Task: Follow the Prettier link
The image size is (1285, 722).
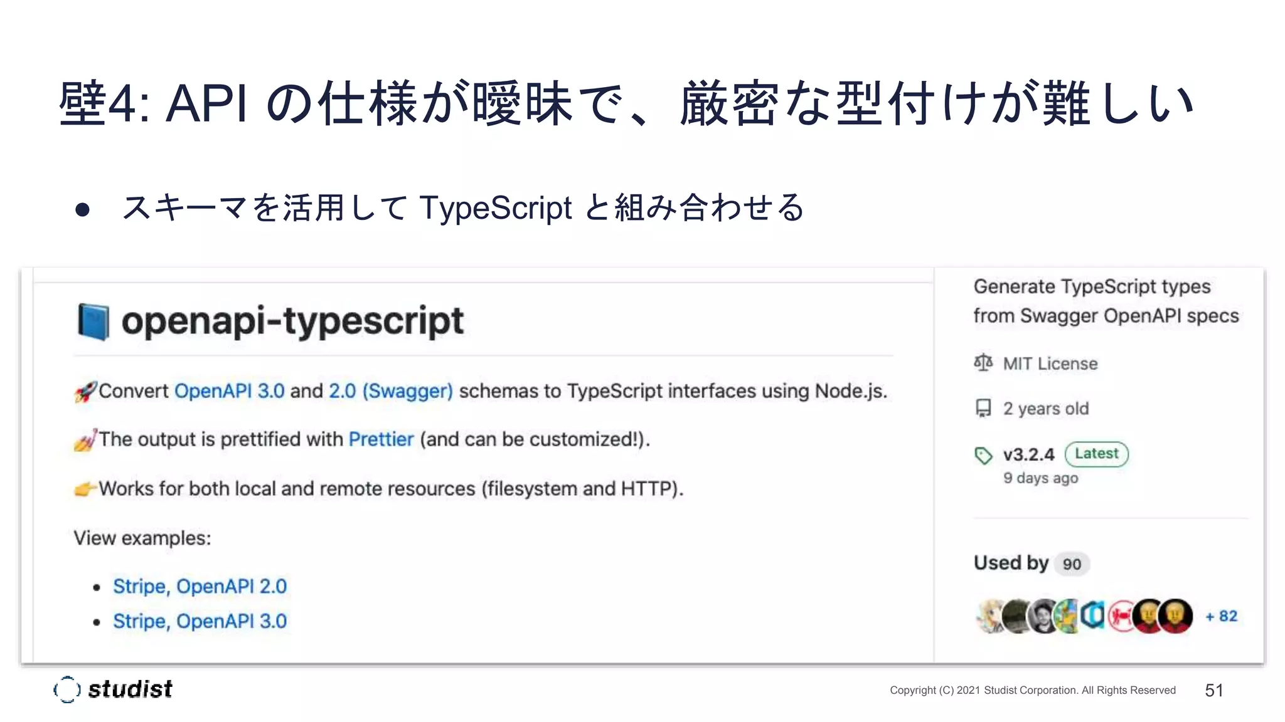Action: 381,439
